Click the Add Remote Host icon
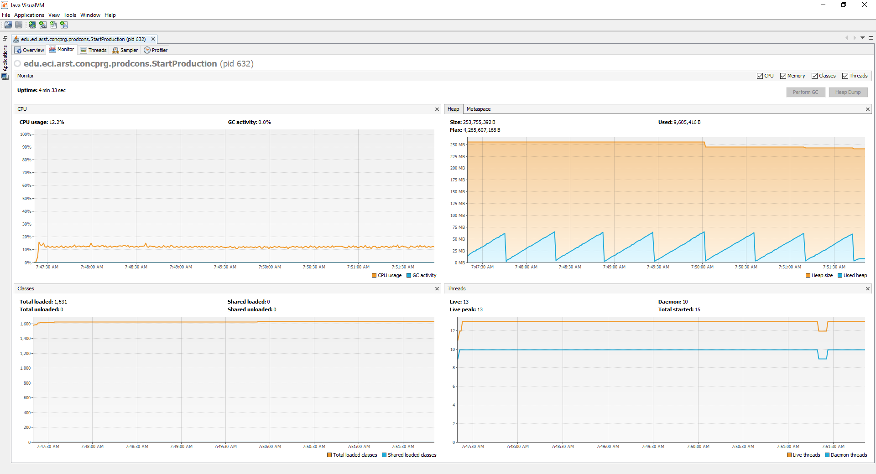Viewport: 876px width, 474px height. [x=32, y=25]
